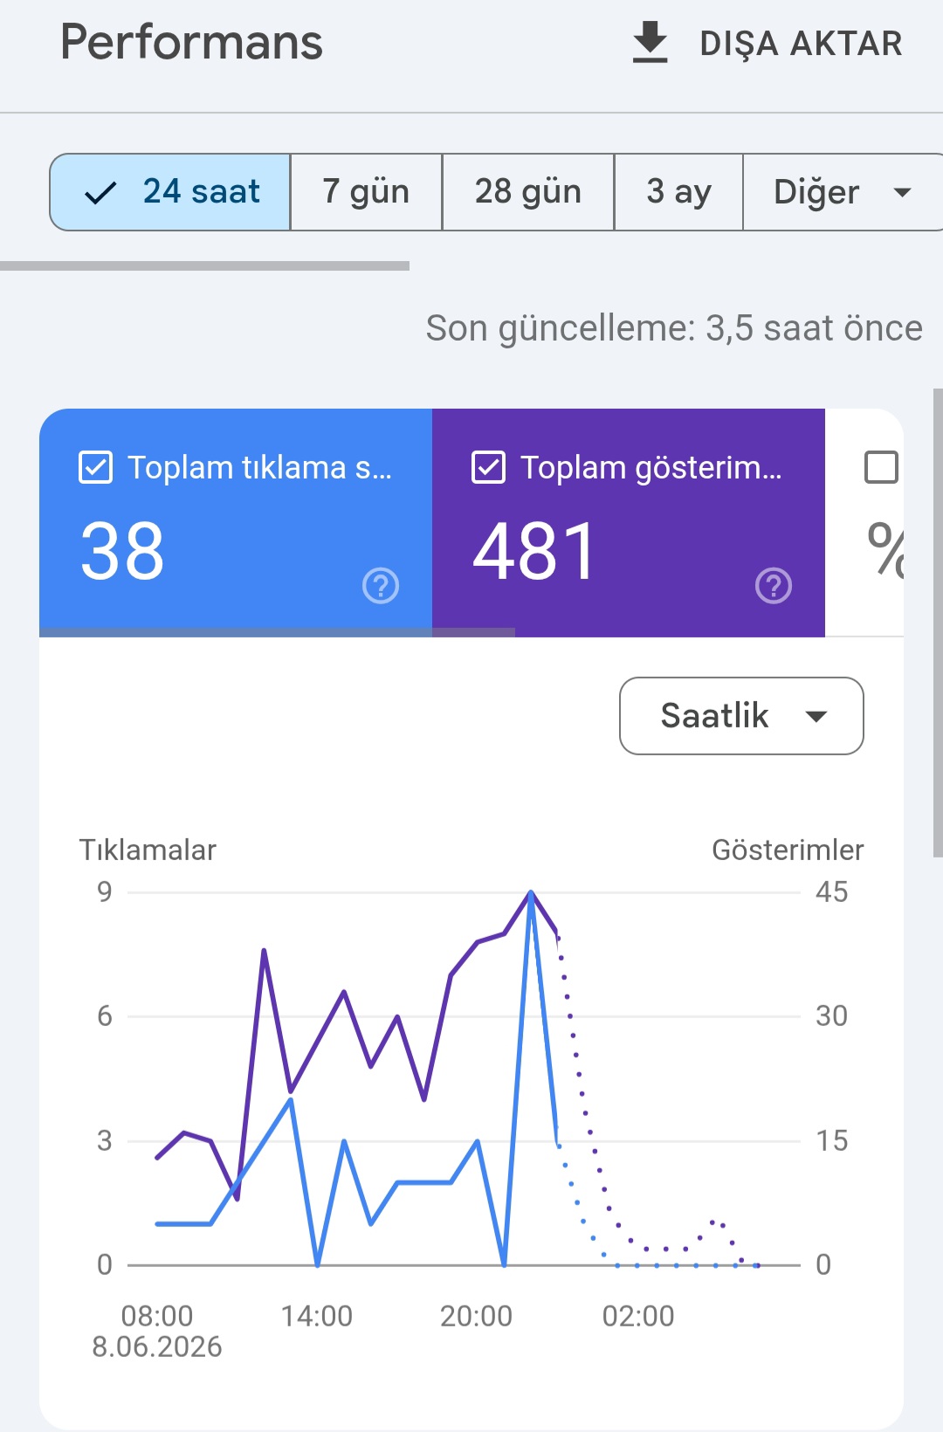This screenshot has width=943, height=1432.
Task: Click checkmark icon in 24 saat chip
Action: 100,192
